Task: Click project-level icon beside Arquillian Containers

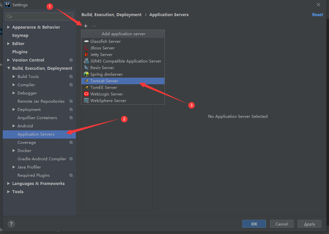Action: pyautogui.click(x=71, y=118)
